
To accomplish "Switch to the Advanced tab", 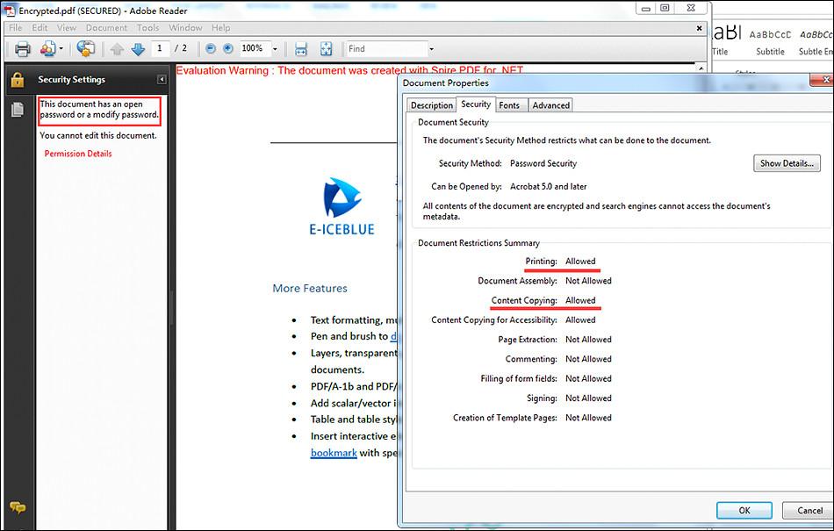I will [551, 105].
